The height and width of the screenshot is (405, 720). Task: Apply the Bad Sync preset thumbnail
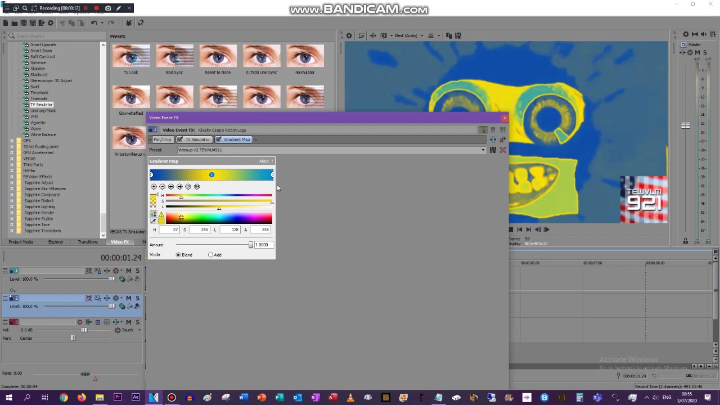coord(174,56)
